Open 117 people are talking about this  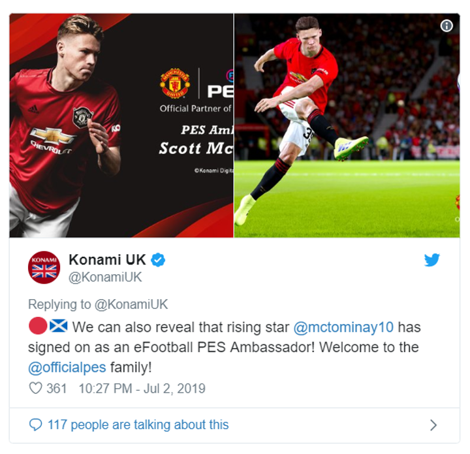(138, 425)
